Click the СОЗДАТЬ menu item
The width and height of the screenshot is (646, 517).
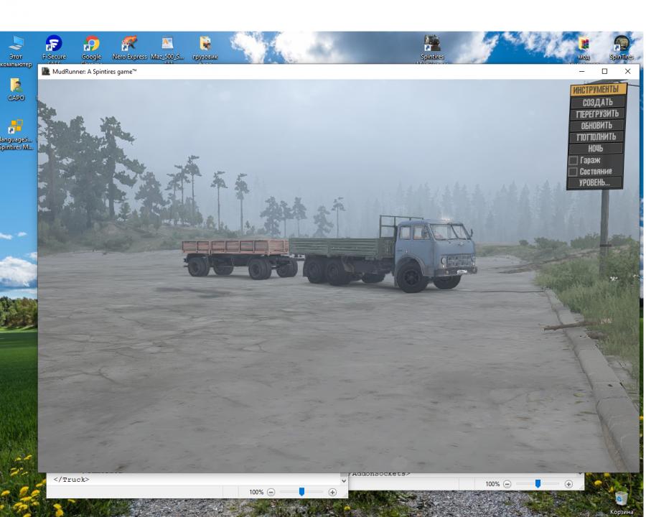coord(597,103)
